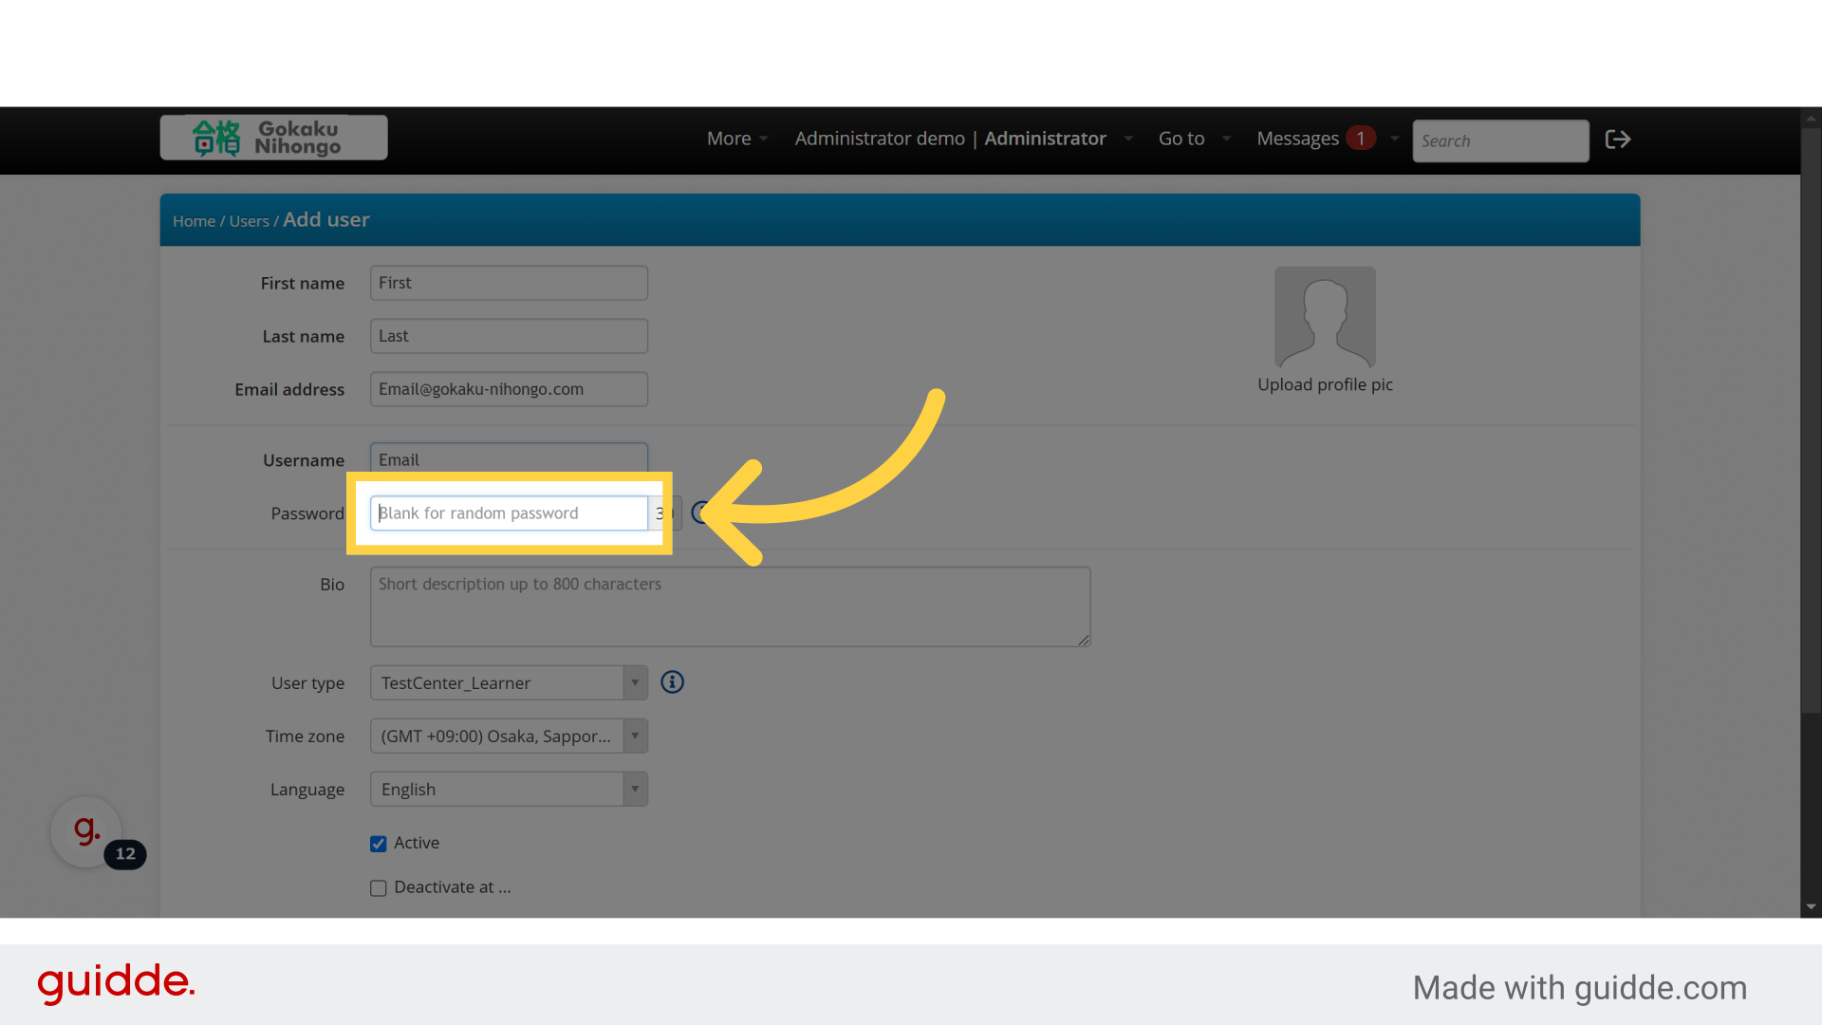The width and height of the screenshot is (1822, 1025).
Task: Click the guidde circular badge icon
Action: pyautogui.click(x=86, y=831)
